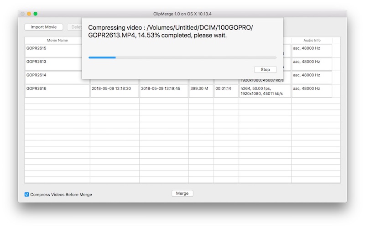365x228 pixels.
Task: Click audio info cell in GOPR2614 row
Action: tap(312, 78)
